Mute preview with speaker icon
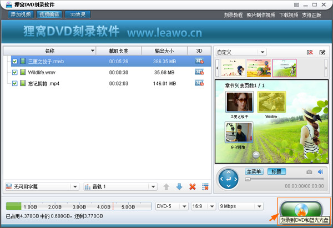333x228 pixels. [320, 172]
